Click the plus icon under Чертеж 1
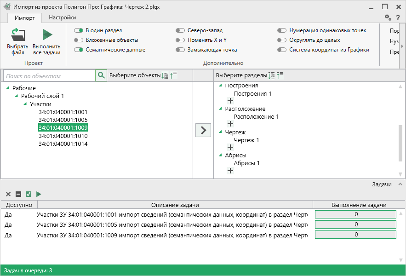Viewport: 406px width, 276px height. [230, 147]
